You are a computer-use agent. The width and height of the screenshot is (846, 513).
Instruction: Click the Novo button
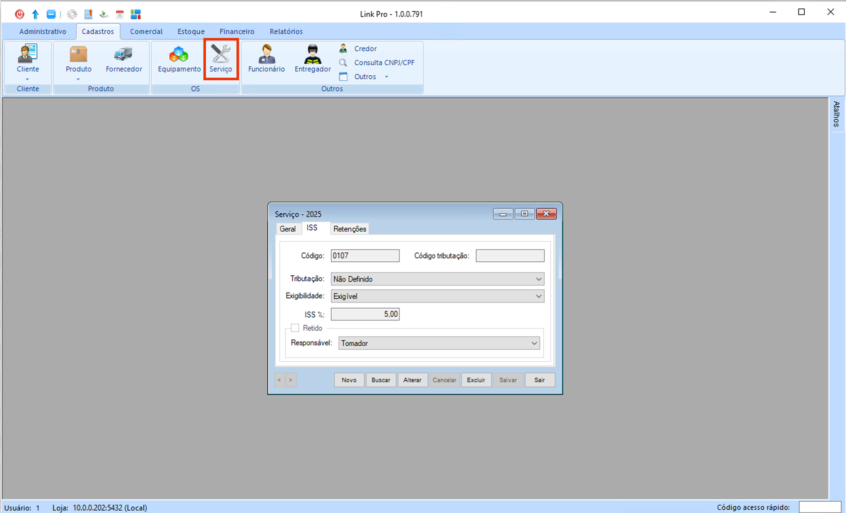[x=349, y=380]
